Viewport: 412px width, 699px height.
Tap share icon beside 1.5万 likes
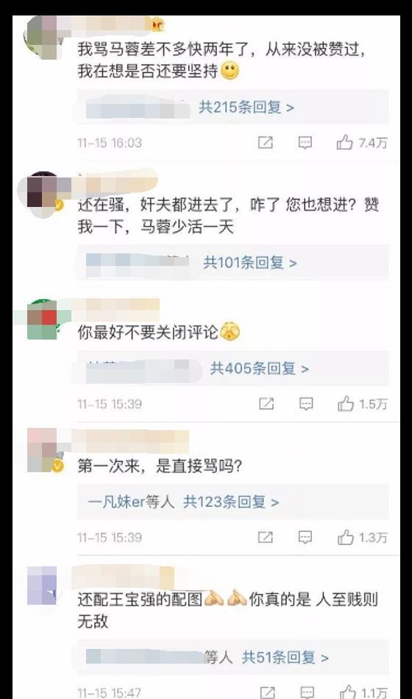[x=266, y=404]
